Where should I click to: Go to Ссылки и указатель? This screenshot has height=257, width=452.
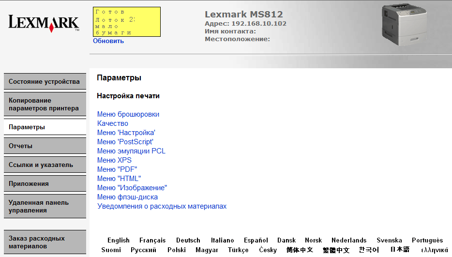[x=45, y=165]
